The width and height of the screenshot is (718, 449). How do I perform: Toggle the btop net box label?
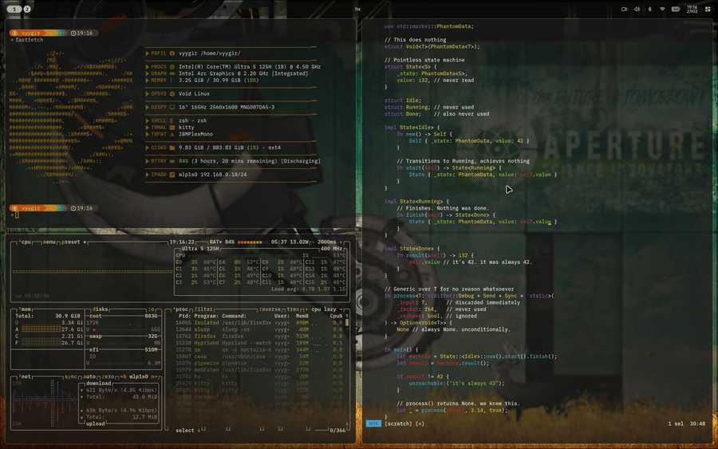pos(26,376)
